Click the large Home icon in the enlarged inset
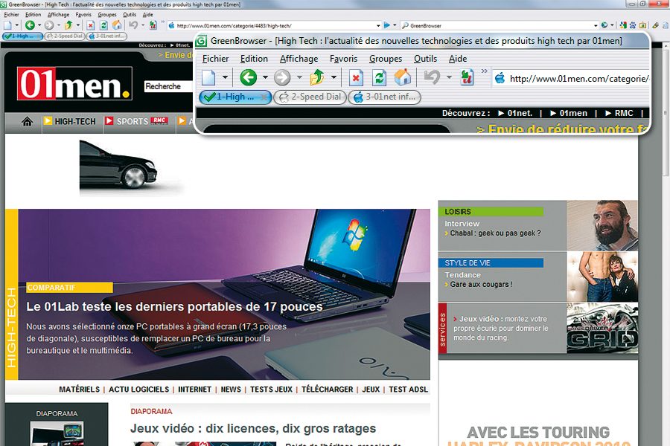 [x=403, y=77]
